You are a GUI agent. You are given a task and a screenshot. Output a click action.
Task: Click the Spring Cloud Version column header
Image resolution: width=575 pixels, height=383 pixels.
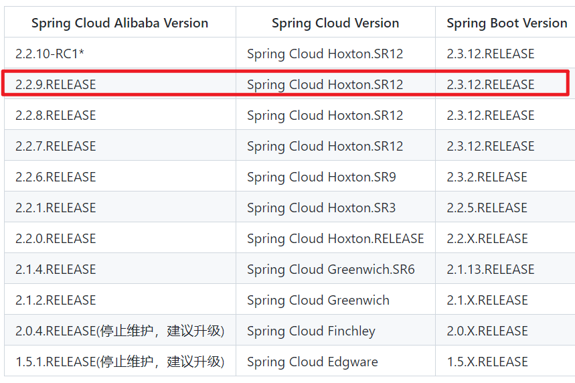[335, 23]
